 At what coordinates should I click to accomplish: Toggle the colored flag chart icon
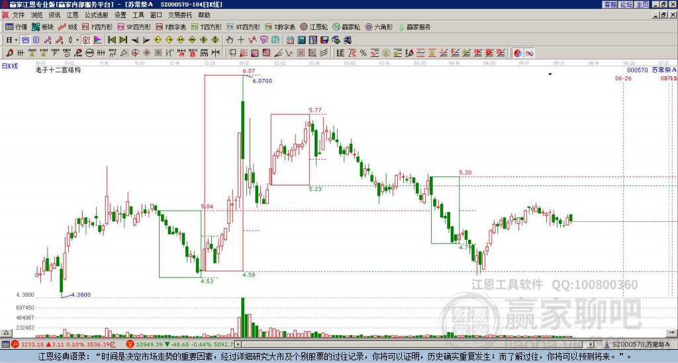pos(98,40)
